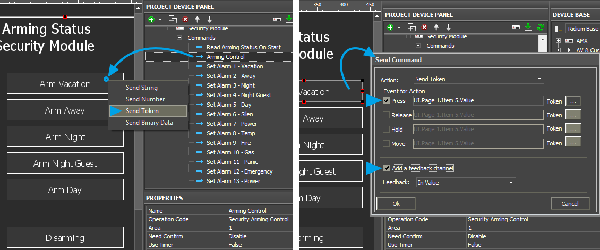600x250 pixels.
Task: Click the green refresh arrows icon
Action: [541, 27]
